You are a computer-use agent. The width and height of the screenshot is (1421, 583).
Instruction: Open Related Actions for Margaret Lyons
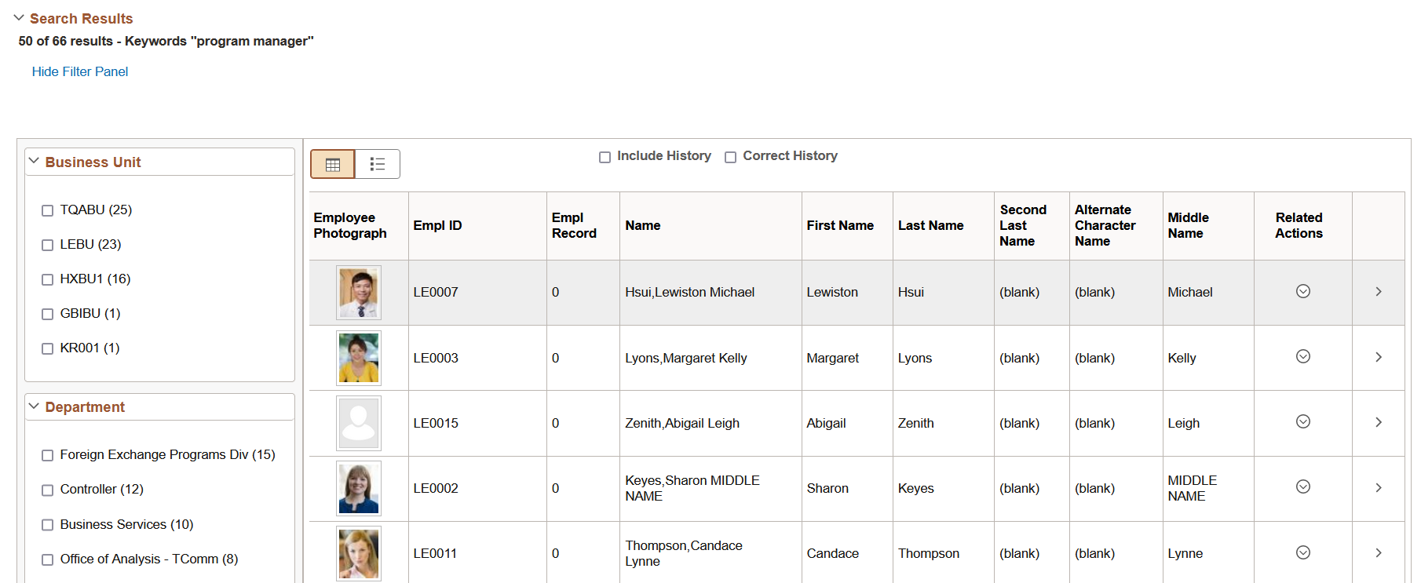click(x=1302, y=356)
